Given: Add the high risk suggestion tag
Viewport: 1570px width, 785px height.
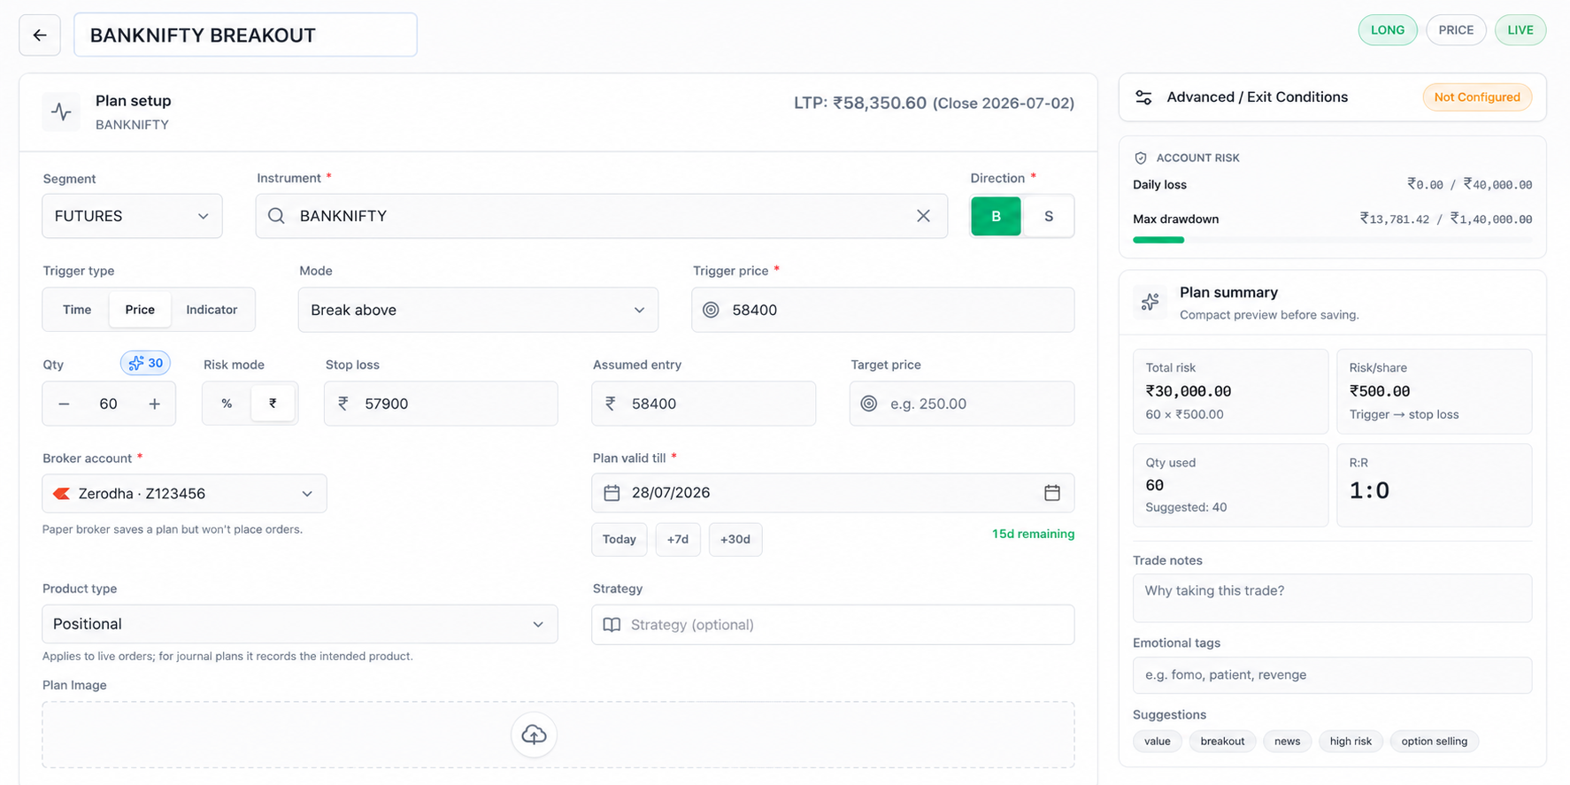Looking at the screenshot, I should coord(1351,742).
